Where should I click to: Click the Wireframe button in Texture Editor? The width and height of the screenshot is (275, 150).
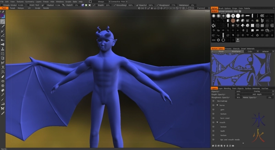coord(236,51)
